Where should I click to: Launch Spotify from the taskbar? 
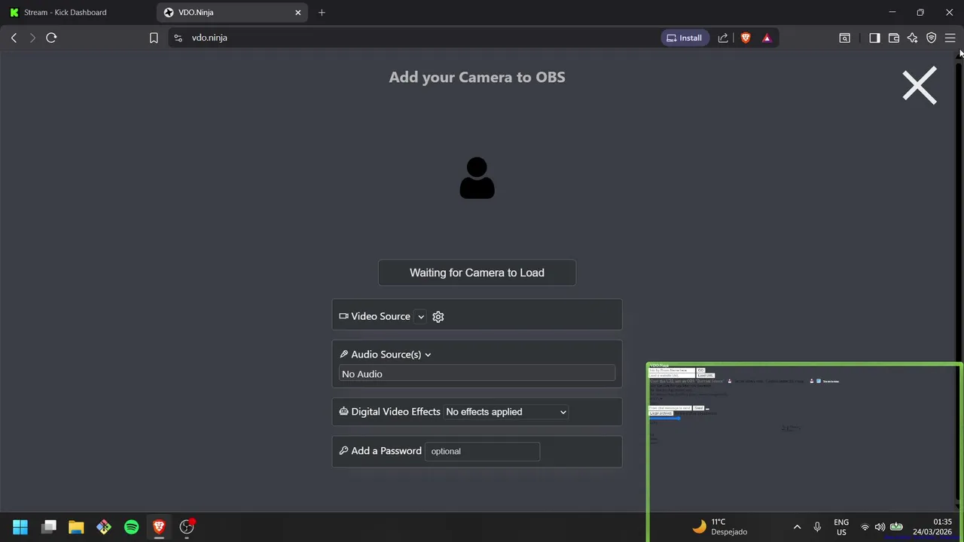(x=132, y=527)
